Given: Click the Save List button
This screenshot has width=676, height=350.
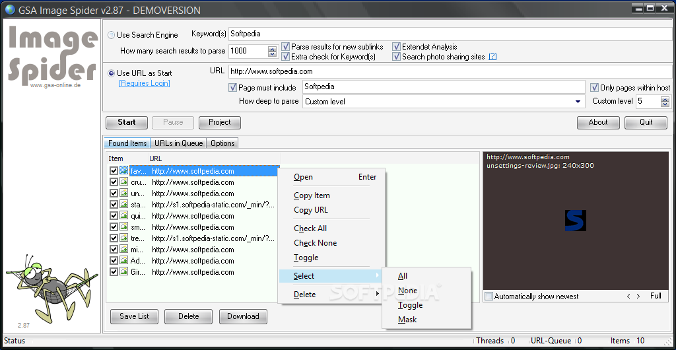Looking at the screenshot, I should 134,316.
